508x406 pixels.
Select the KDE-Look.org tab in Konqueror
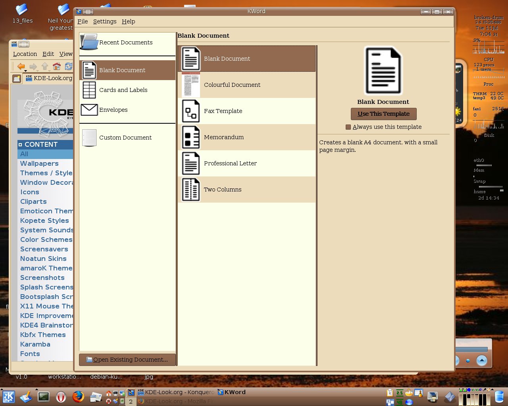tap(48, 78)
